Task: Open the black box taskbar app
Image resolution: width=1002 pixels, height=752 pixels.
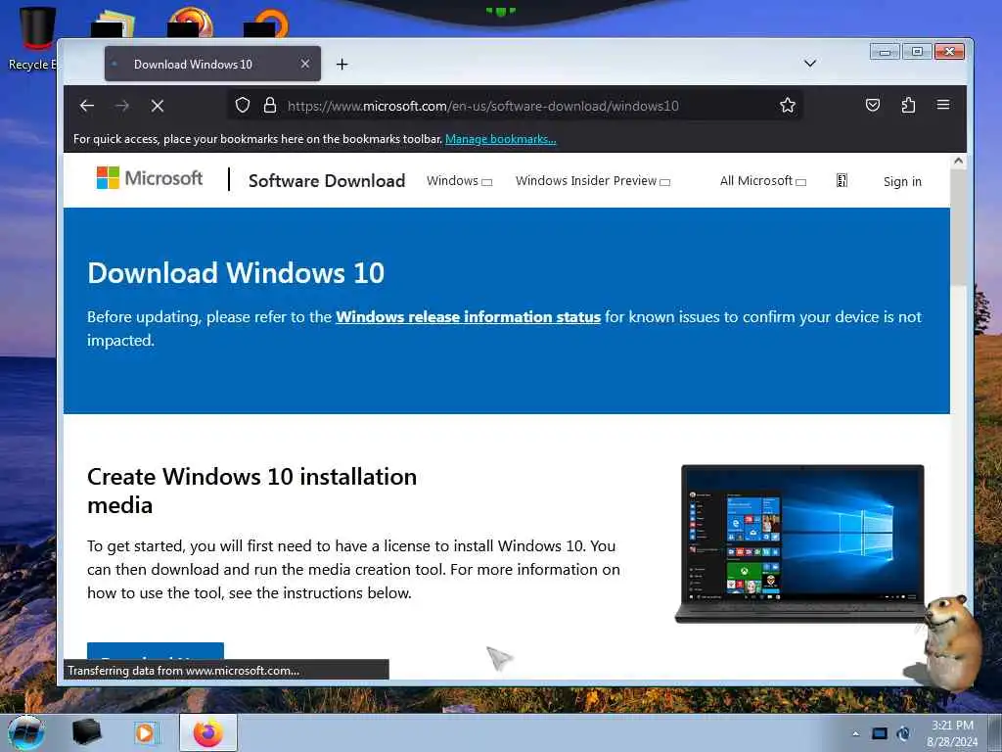Action: (86, 732)
